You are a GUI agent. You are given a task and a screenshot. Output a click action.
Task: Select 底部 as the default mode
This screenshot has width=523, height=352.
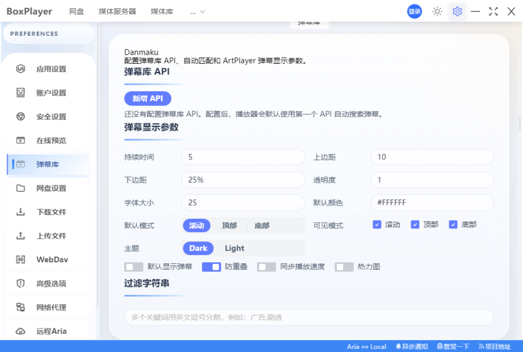pos(262,226)
